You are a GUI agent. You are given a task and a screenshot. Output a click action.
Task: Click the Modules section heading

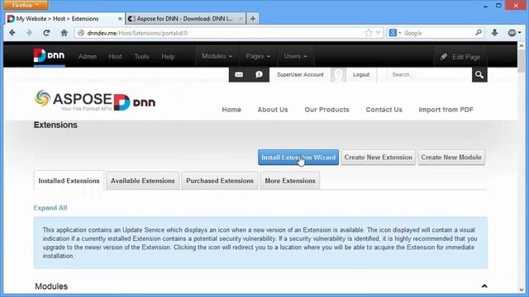[x=51, y=286]
